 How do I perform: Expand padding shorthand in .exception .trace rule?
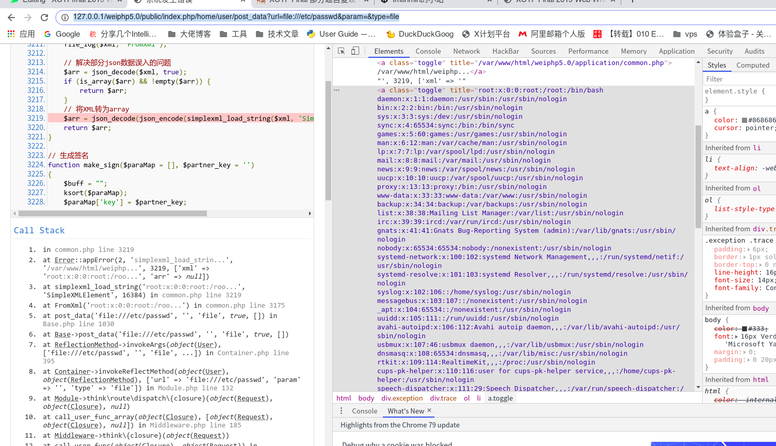click(748, 249)
